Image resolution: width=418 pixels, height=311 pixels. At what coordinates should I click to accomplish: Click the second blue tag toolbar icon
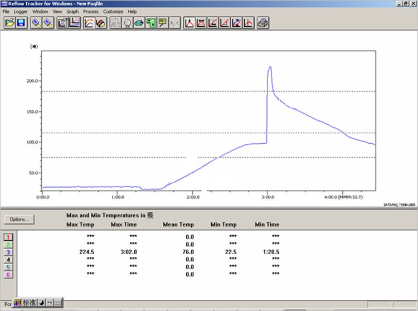point(48,23)
